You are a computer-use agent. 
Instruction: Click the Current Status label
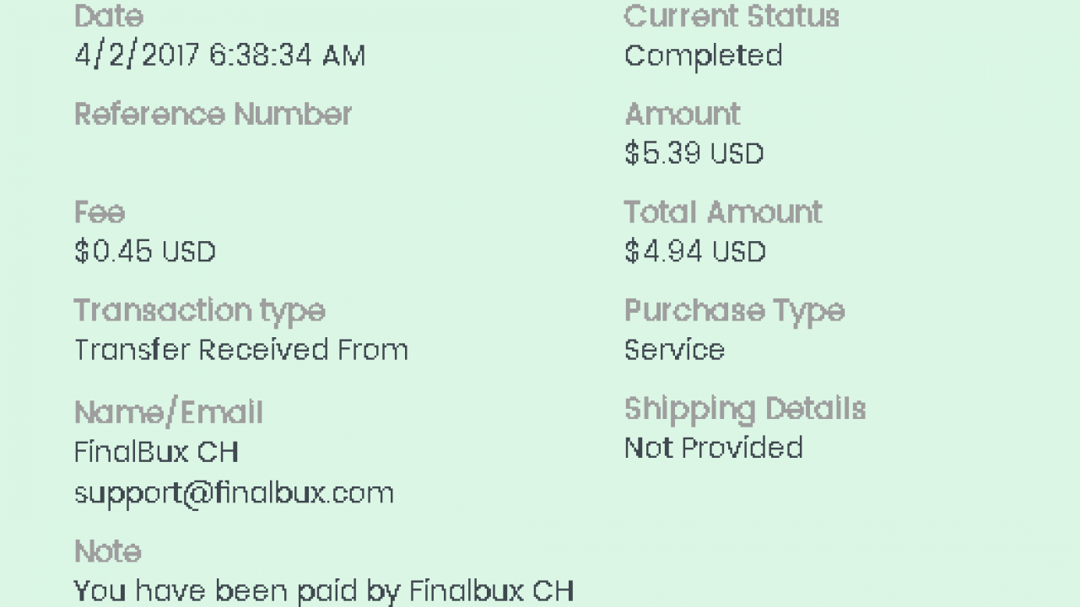point(731,17)
